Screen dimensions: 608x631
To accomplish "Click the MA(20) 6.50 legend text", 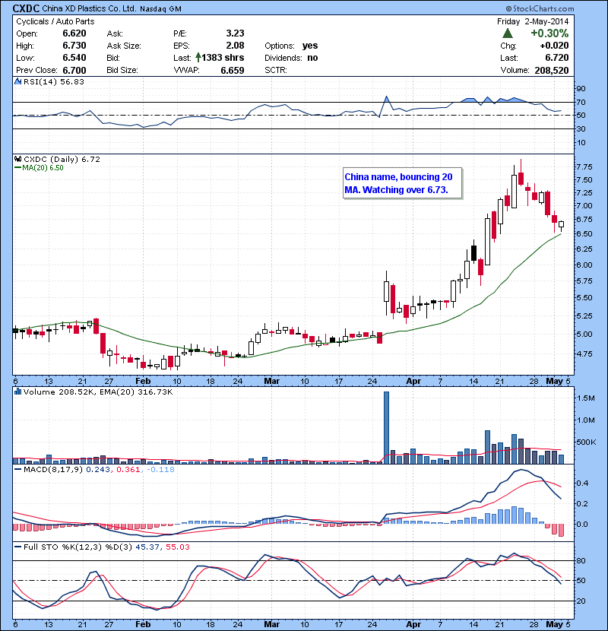I will click(43, 168).
